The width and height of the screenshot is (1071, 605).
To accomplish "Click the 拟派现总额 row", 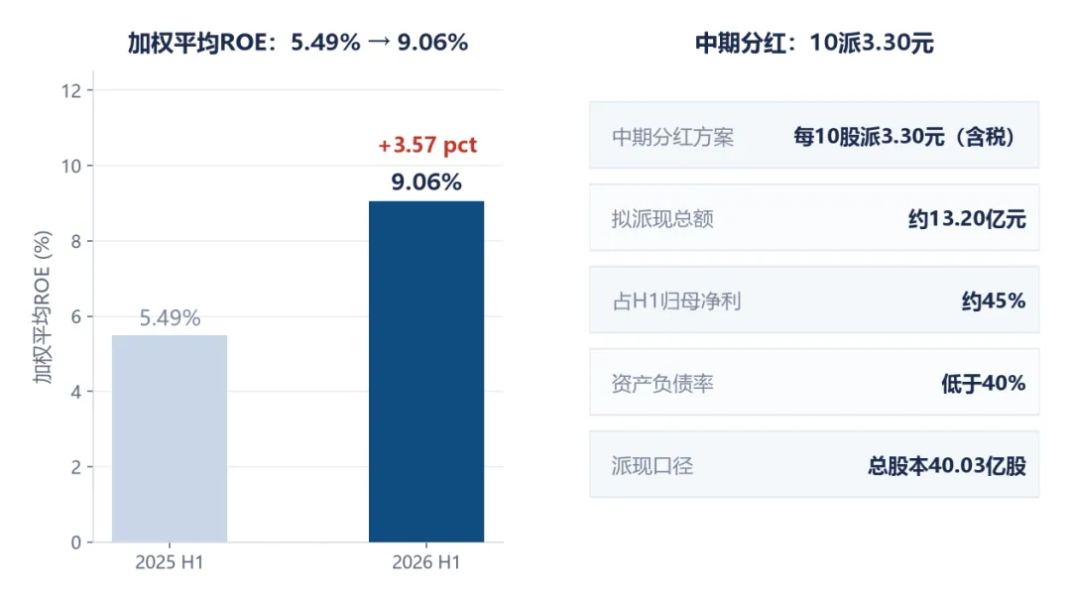I will point(814,218).
